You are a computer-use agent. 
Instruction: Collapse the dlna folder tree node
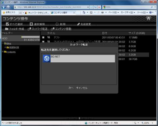[3, 43]
